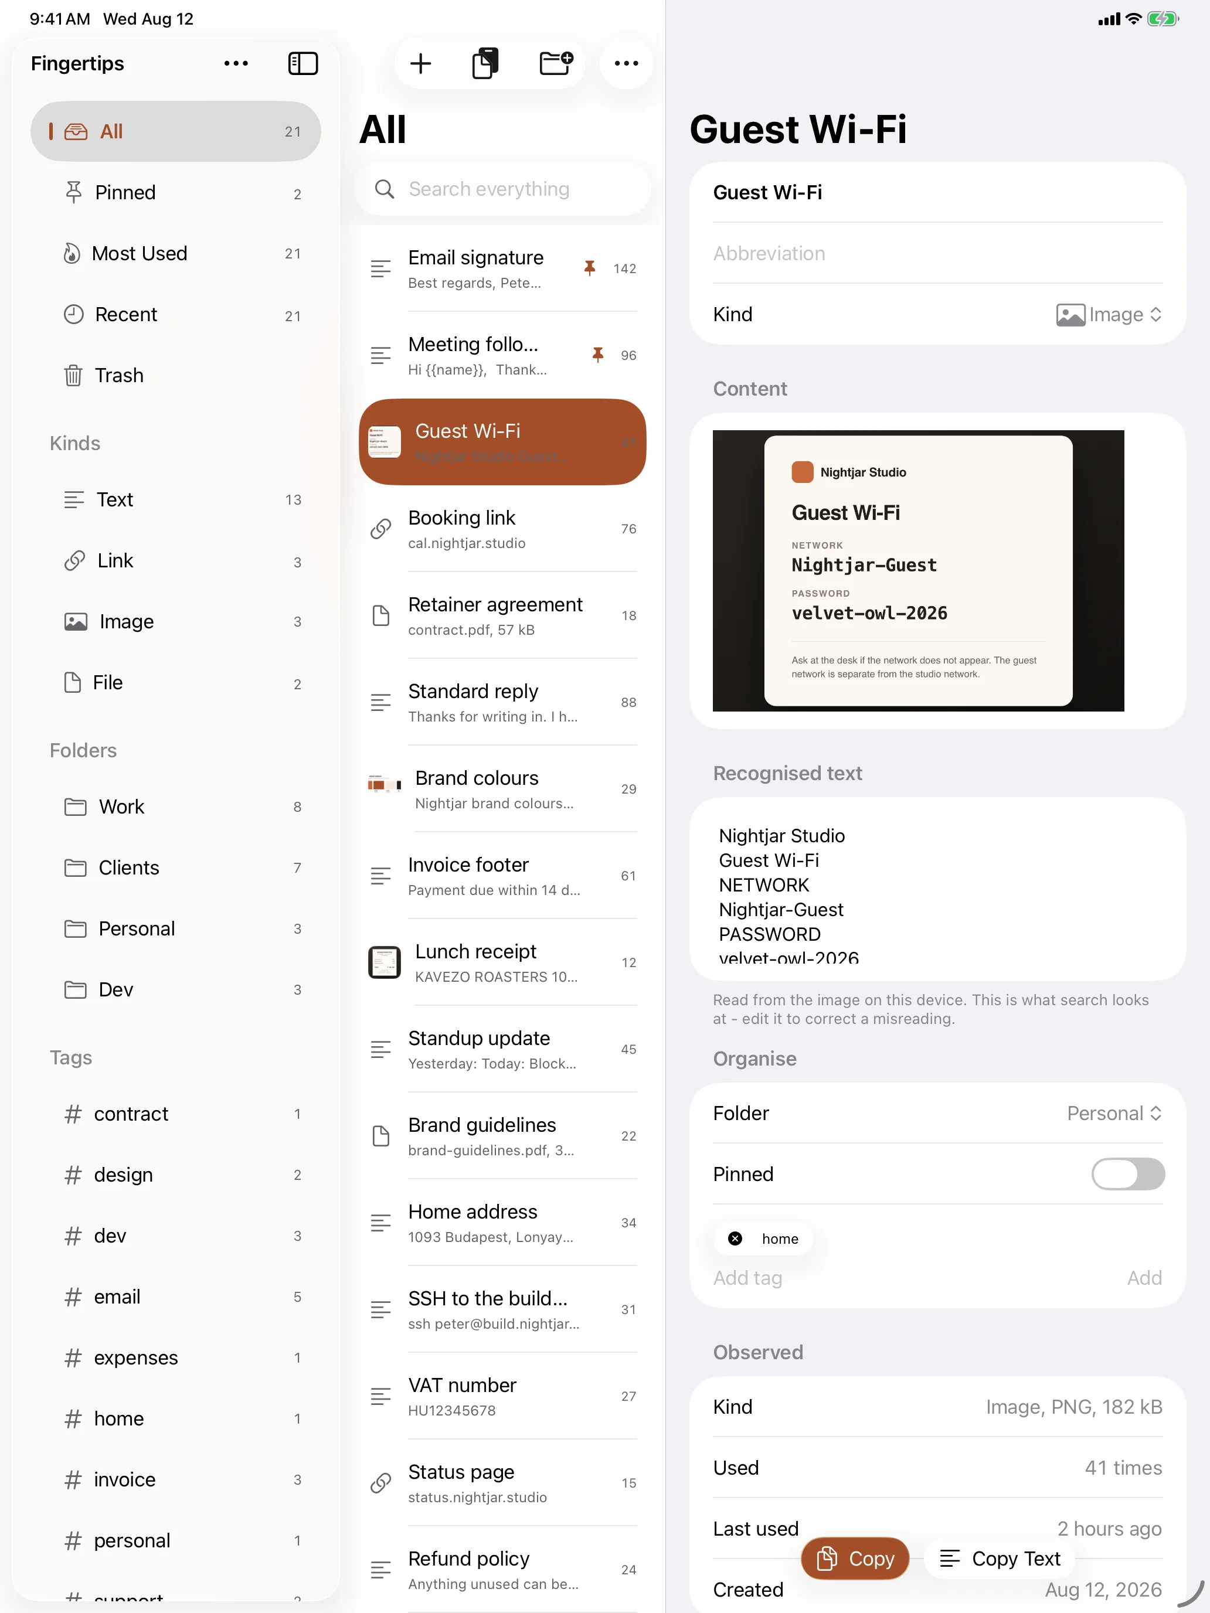The height and width of the screenshot is (1613, 1210).
Task: Click the Guest Wi-Fi title field
Action: 937,192
